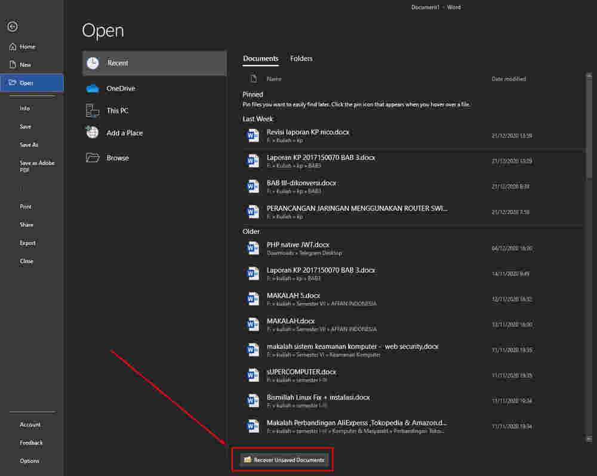The width and height of the screenshot is (597, 476).
Task: Click the This PC computer icon
Action: 93,110
